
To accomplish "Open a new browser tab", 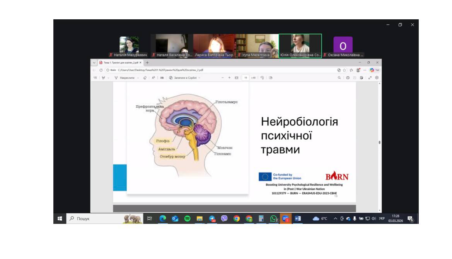I will [147, 63].
